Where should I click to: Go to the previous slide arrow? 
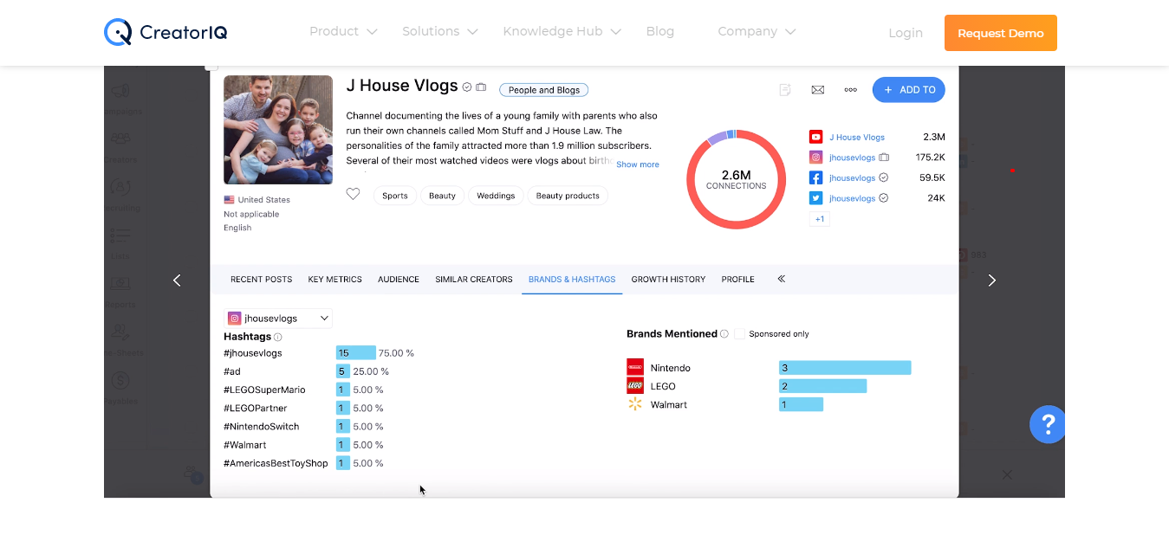pos(177,280)
